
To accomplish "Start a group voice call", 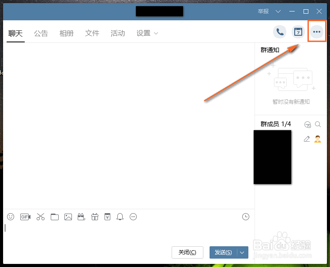I will [280, 32].
